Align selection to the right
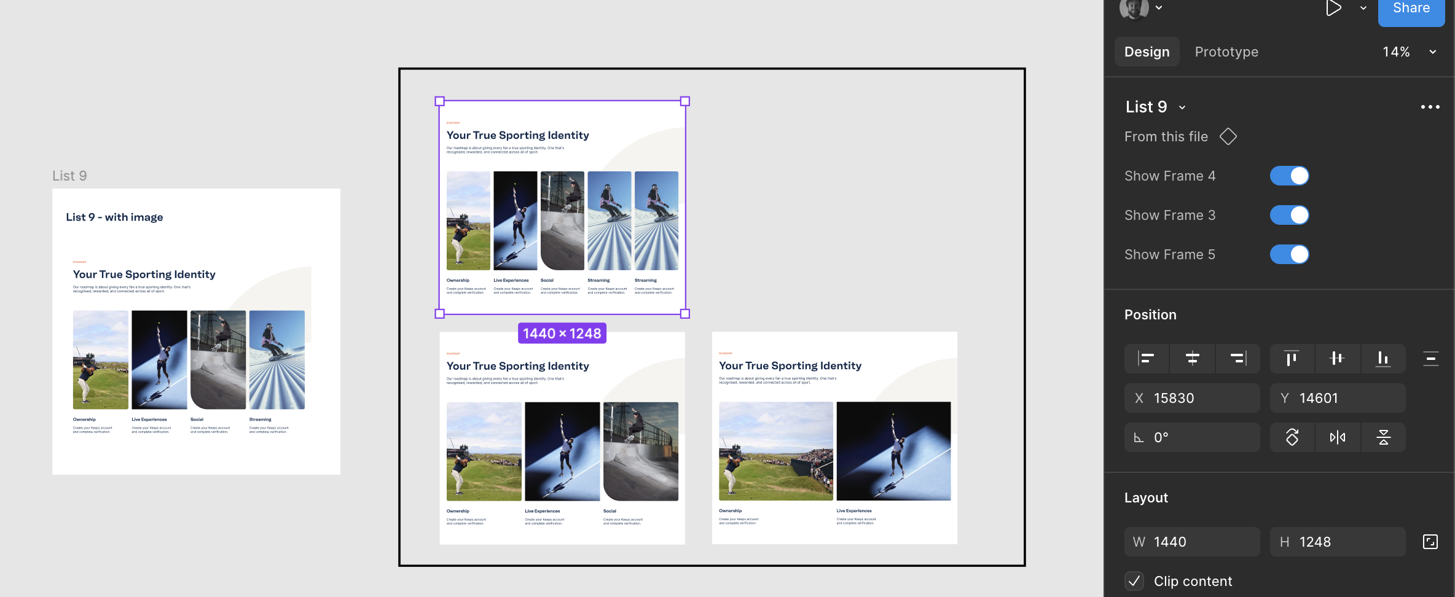This screenshot has width=1455, height=597. pos(1237,358)
